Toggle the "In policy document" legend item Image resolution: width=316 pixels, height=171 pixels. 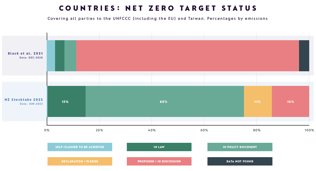tap(240, 147)
